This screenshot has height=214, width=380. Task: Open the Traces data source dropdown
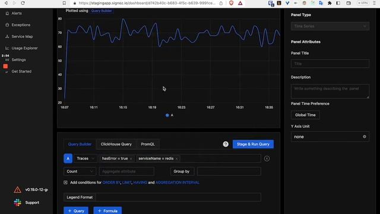tap(85, 159)
